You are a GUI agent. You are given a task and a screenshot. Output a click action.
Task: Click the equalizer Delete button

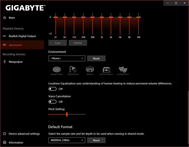coord(78,43)
